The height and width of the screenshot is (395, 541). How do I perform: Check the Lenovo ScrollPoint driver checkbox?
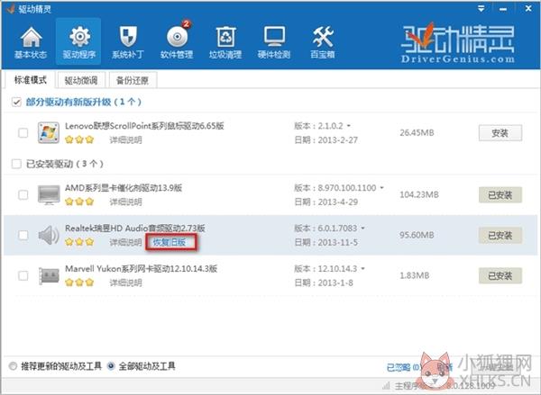(23, 132)
